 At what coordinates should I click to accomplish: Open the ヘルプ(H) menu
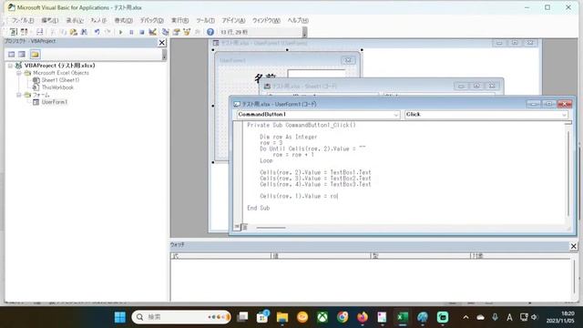298,20
